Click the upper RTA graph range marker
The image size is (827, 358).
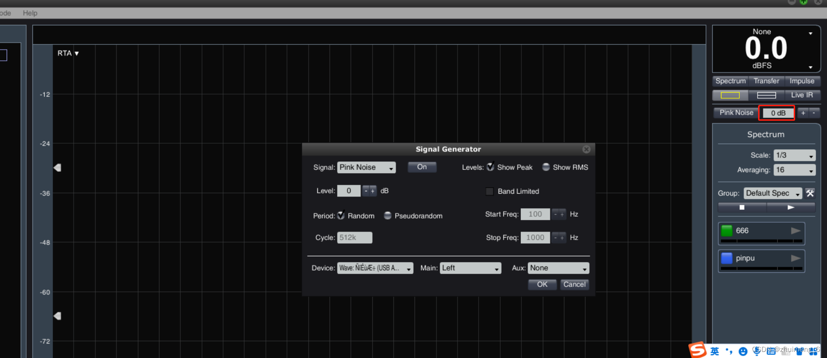57,168
